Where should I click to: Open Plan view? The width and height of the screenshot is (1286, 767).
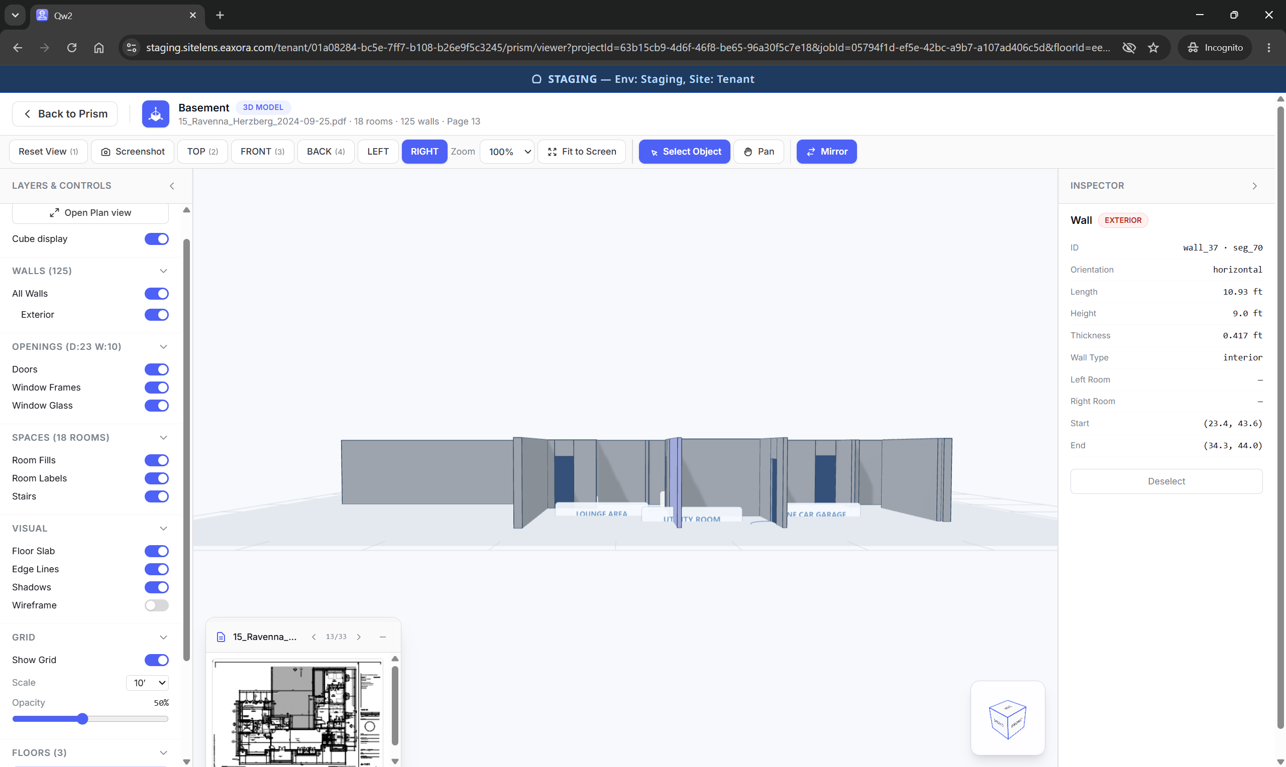click(90, 213)
